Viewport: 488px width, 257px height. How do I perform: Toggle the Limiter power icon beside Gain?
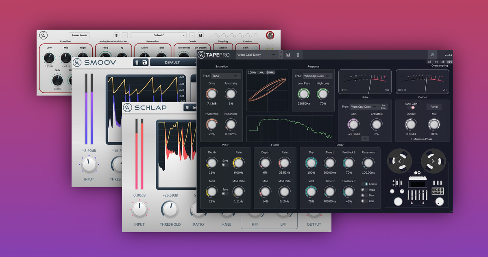pyautogui.click(x=256, y=48)
